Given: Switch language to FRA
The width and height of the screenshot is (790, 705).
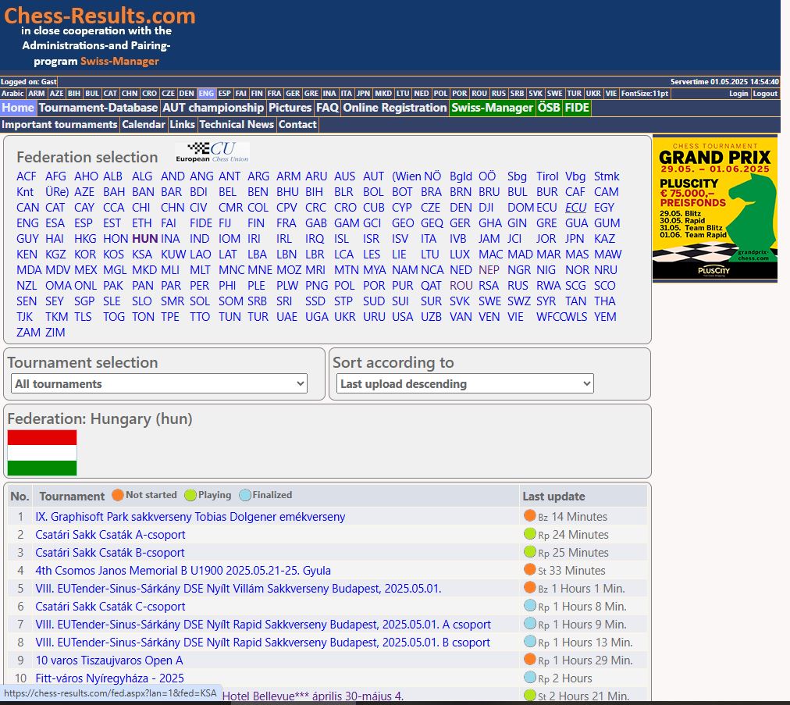Looking at the screenshot, I should coord(275,94).
